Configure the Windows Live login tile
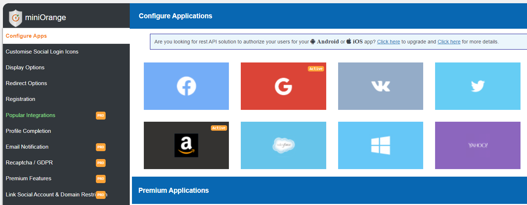Screen dimensions: 527x205 pos(380,145)
